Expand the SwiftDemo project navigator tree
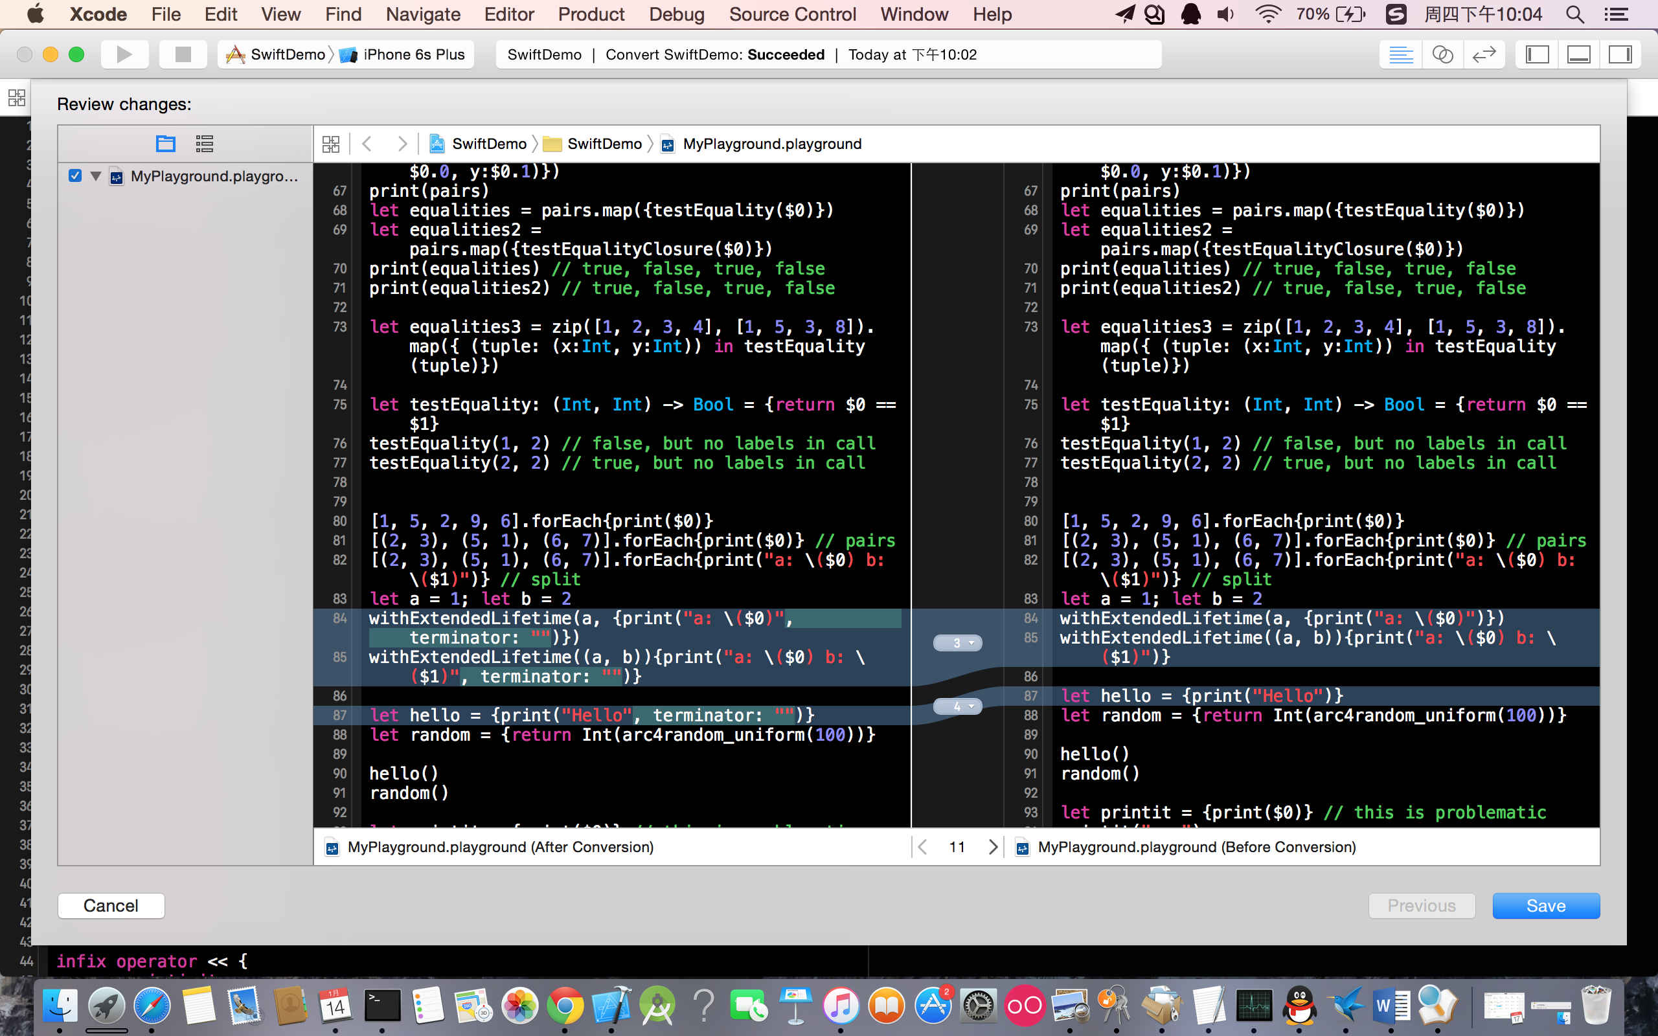 pyautogui.click(x=95, y=175)
